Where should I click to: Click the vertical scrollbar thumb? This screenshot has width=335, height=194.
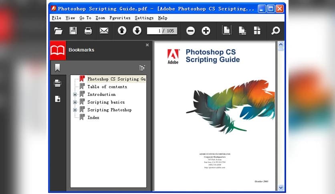281,49
